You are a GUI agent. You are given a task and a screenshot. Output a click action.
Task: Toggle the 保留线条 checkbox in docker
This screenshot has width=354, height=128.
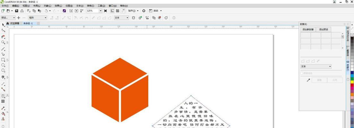[x=302, y=73]
